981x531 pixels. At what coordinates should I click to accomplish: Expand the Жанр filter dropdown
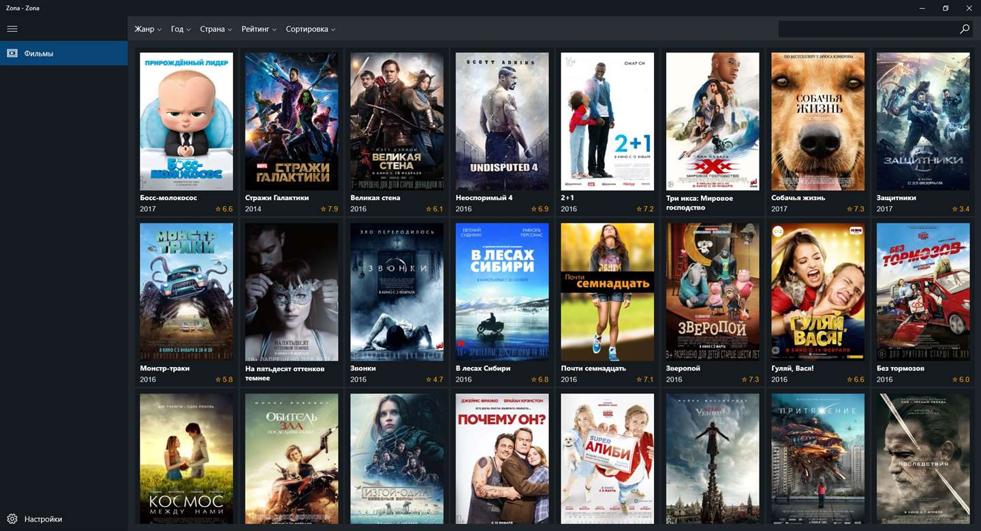(148, 29)
